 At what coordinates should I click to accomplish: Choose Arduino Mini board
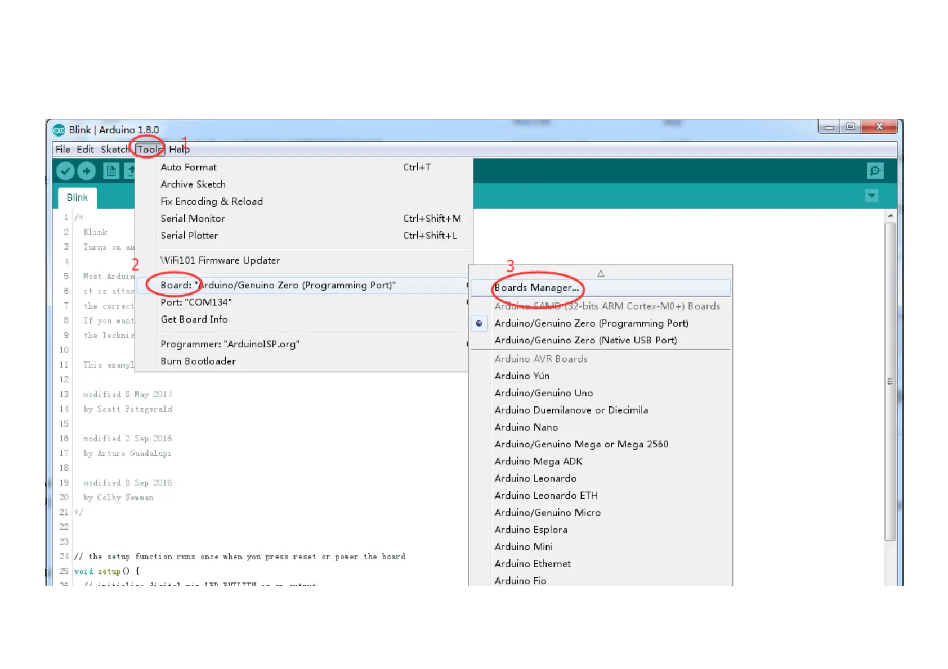601,546
